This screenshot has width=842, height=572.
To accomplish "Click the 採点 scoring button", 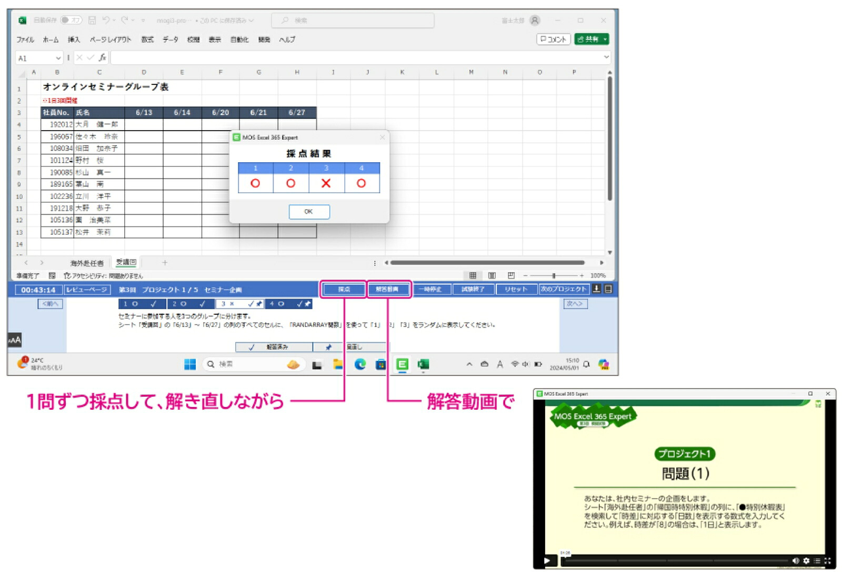I will [344, 289].
